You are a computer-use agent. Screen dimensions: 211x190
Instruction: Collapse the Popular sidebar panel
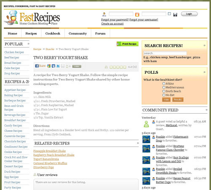point(28,44)
